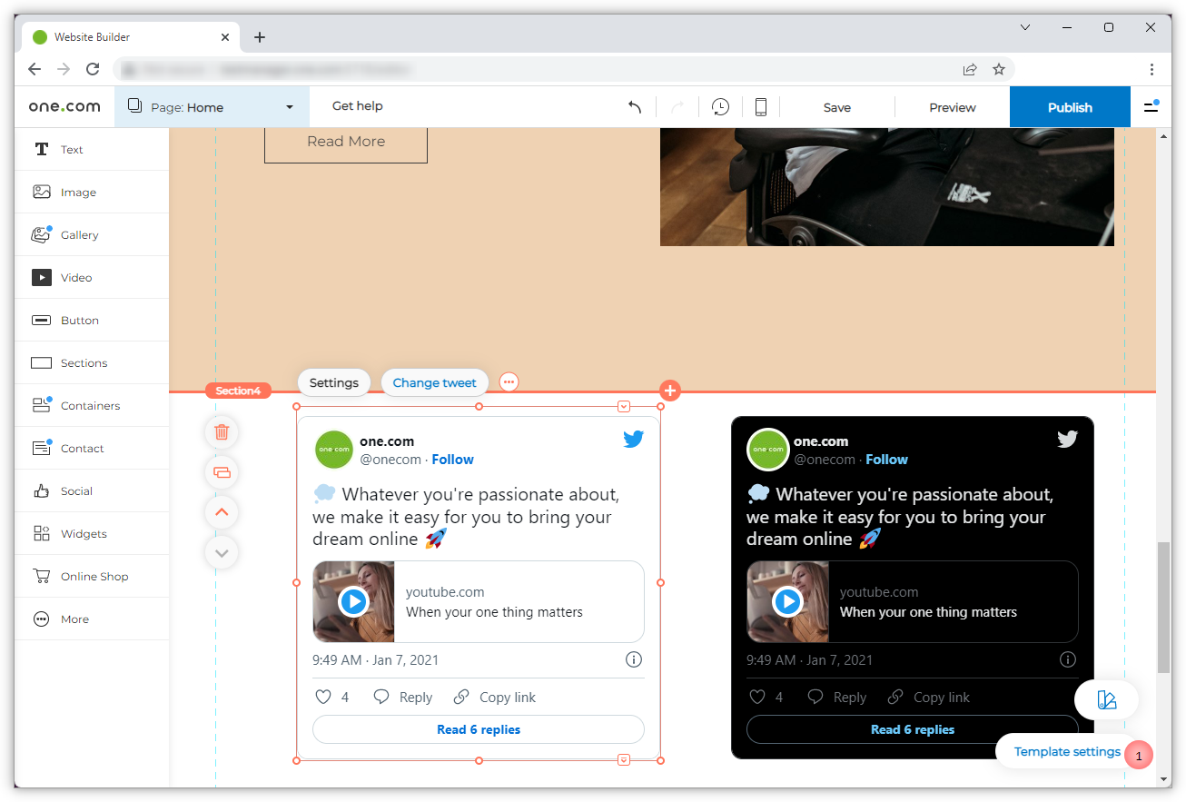Open Get help menu item
Image resolution: width=1186 pixels, height=802 pixels.
358,106
